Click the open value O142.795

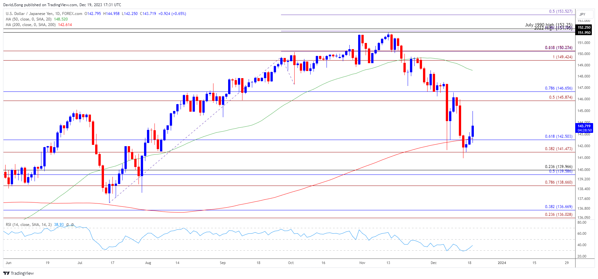pyautogui.click(x=93, y=14)
